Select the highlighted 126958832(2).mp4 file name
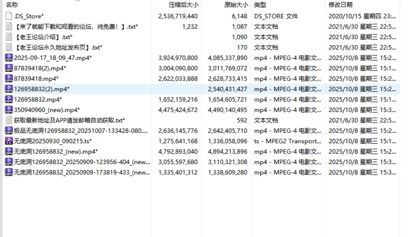This screenshot has height=237, width=417. [42, 89]
